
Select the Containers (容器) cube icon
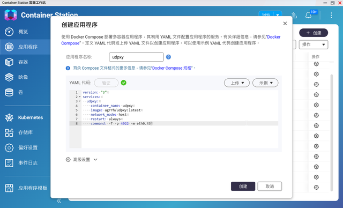click(x=9, y=62)
